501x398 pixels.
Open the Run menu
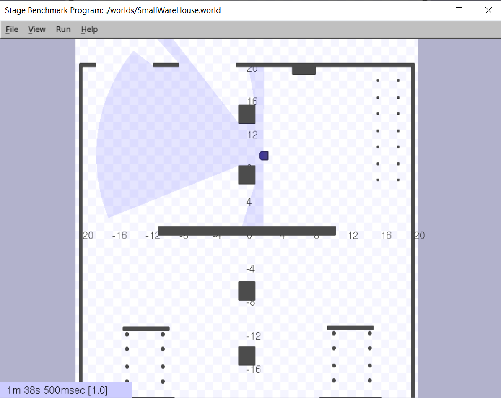coord(63,29)
